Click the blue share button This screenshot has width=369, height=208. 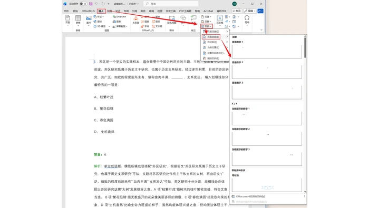260,11
